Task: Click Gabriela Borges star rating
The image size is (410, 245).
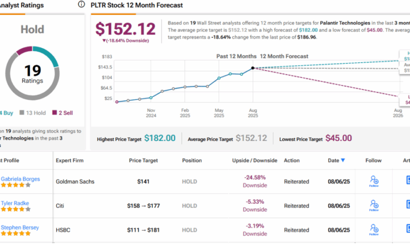Action: [x=16, y=185]
